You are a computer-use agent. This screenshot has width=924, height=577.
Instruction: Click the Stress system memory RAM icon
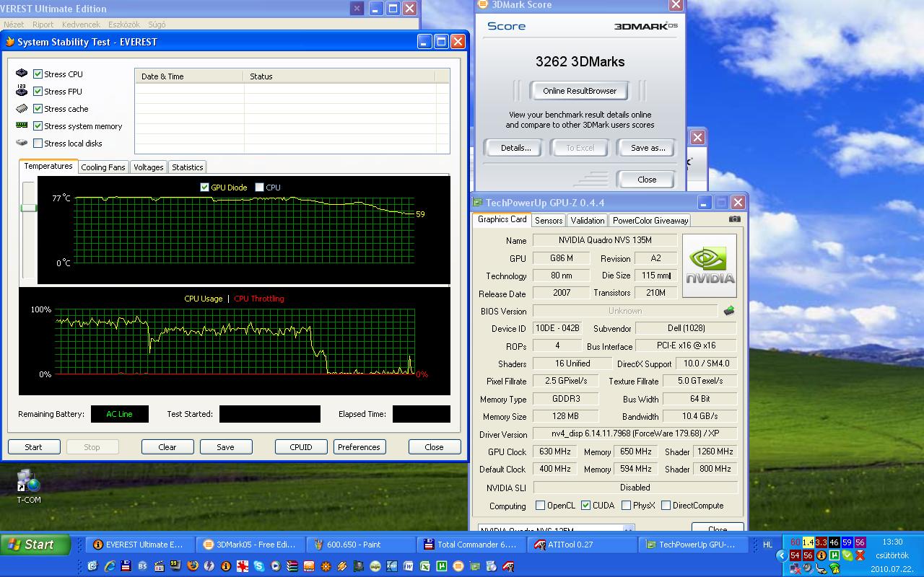22,125
